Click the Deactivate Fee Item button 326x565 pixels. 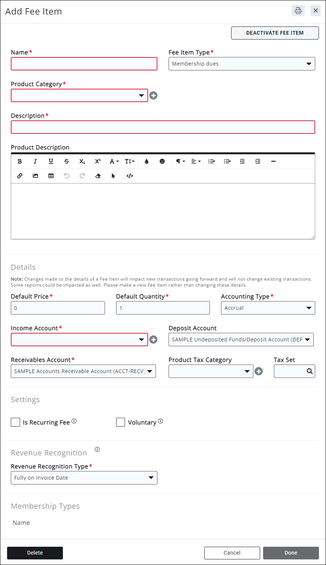275,33
